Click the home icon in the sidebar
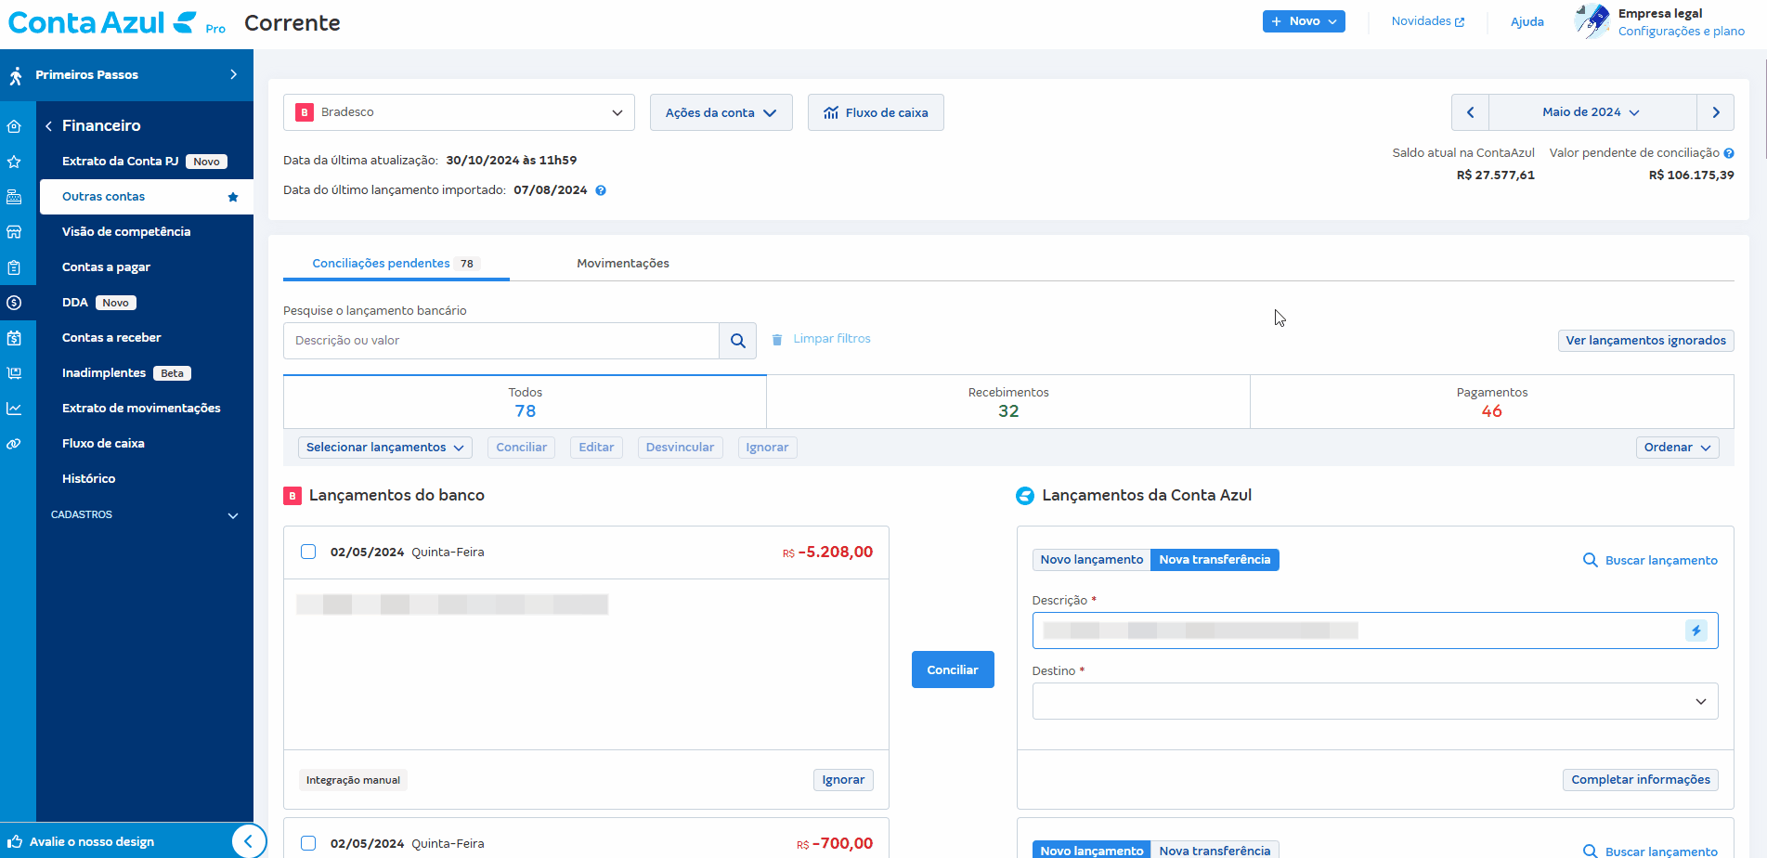Viewport: 1767px width, 858px height. pos(14,126)
